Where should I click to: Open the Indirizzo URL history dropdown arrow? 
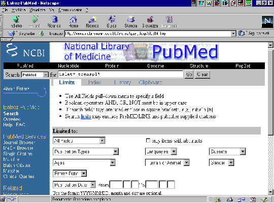coord(233,33)
